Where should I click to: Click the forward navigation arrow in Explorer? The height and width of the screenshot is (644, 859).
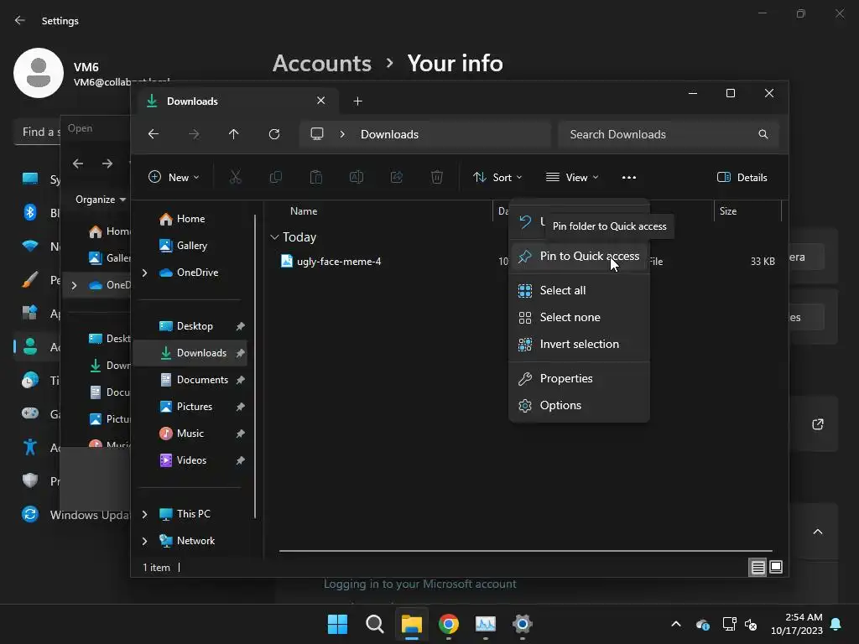click(x=194, y=134)
